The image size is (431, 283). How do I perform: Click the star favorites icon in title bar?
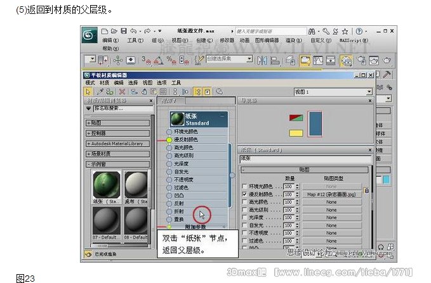click(345, 31)
